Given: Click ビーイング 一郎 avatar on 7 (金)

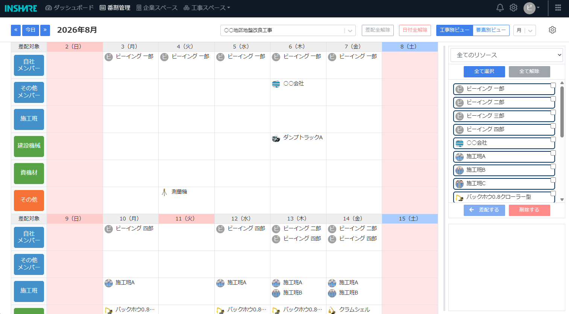Looking at the screenshot, I should tap(332, 57).
